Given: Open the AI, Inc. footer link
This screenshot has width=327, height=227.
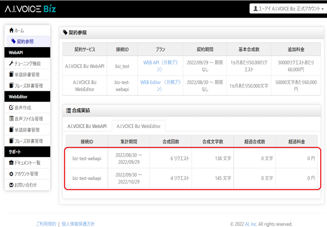Looking at the screenshot, I should (x=251, y=224).
